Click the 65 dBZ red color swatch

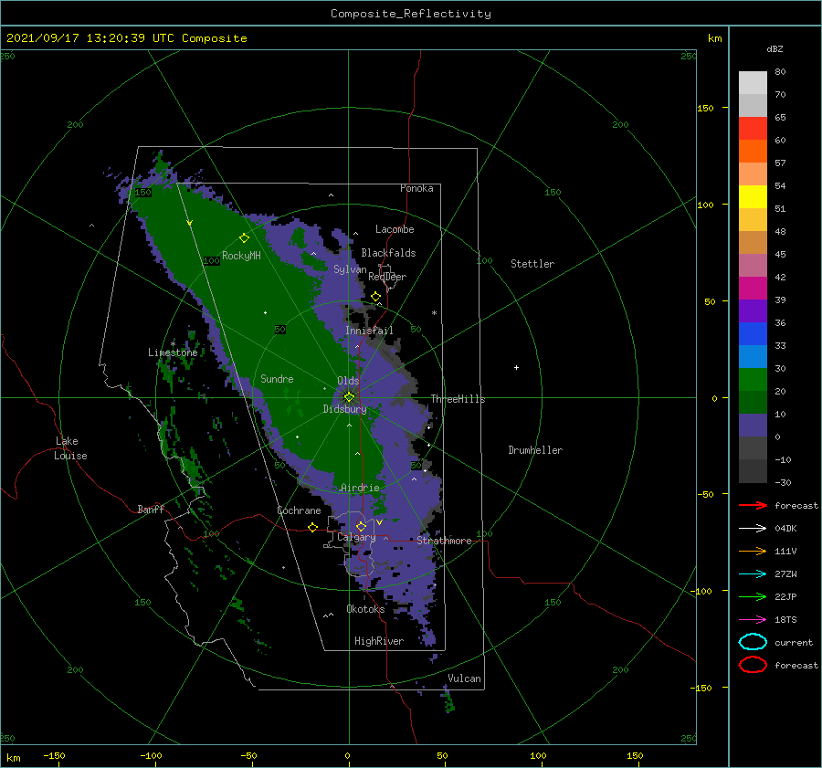(x=753, y=129)
